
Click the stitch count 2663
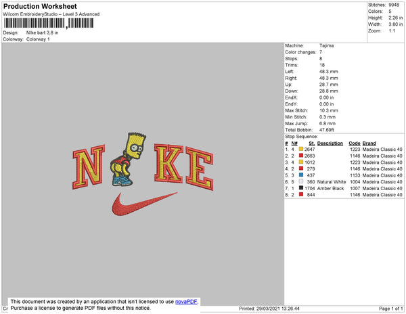pos(309,156)
